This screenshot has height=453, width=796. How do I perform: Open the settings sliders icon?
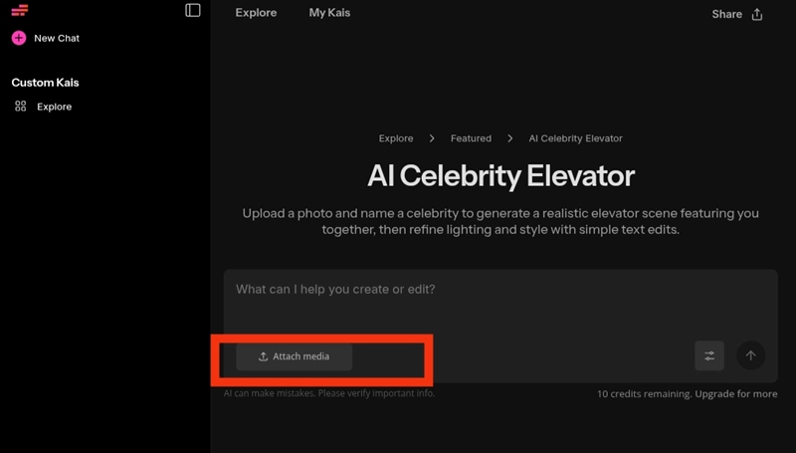tap(709, 355)
